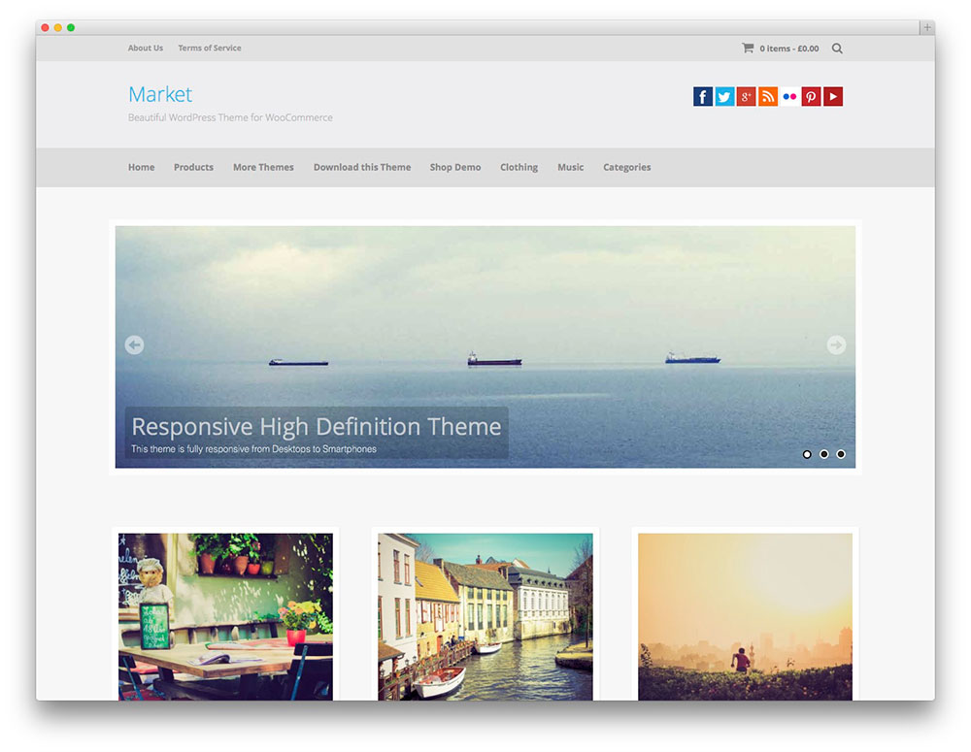
Task: Open a new tab with plus button
Action: (x=927, y=27)
